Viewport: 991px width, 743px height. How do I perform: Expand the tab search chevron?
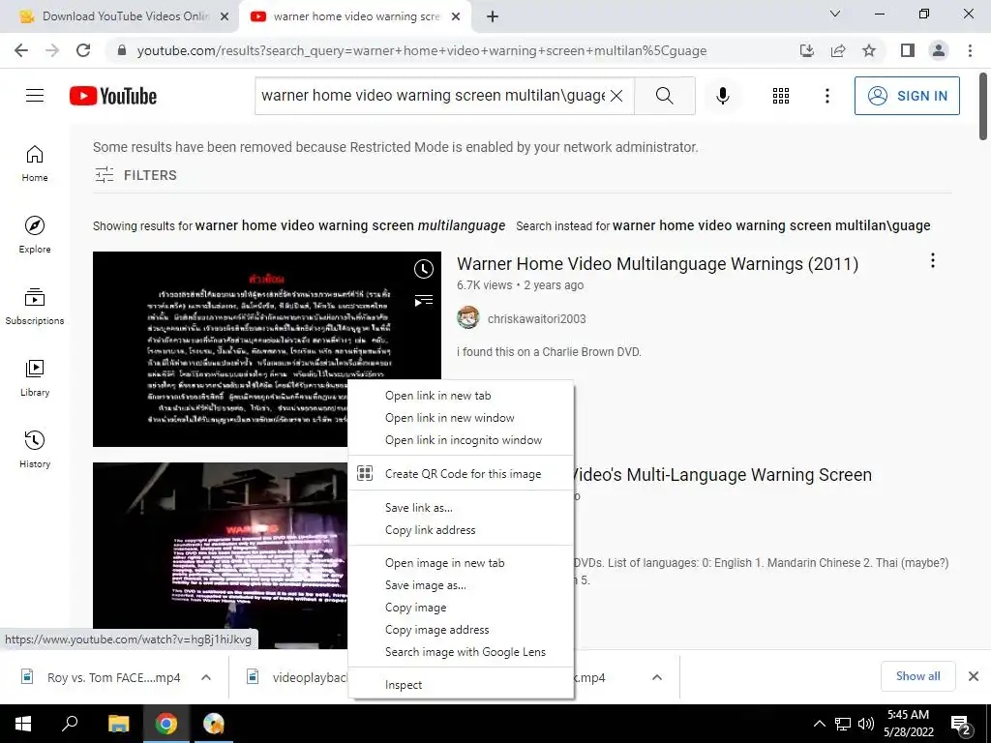(835, 14)
